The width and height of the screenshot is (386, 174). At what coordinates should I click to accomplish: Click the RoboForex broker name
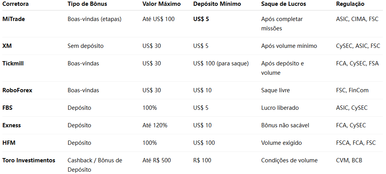pos(17,90)
